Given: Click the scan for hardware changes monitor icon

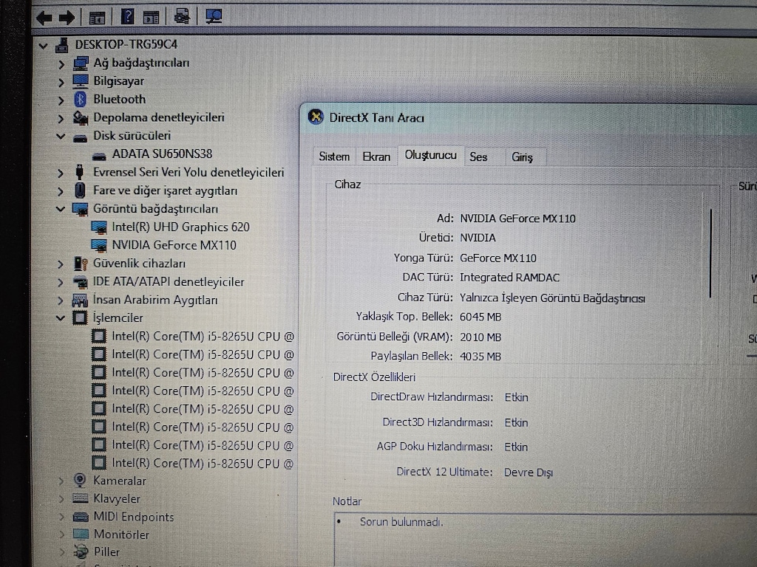Looking at the screenshot, I should point(214,17).
